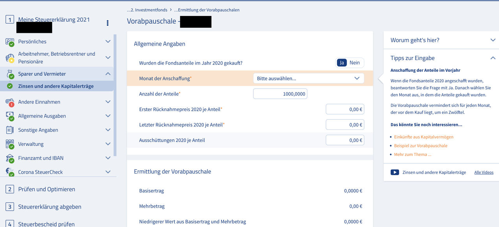Screen dimensions: 499x227
Task: Click the Arbeitnehmer, Betriebsrentner section icon
Action: tap(10, 58)
